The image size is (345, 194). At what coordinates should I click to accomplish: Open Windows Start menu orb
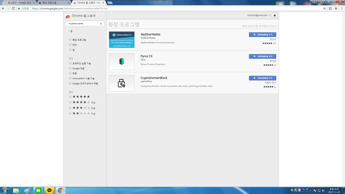click(5, 190)
